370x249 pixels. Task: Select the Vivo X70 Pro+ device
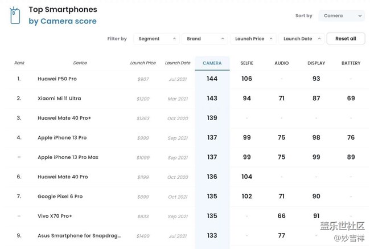tap(55, 217)
